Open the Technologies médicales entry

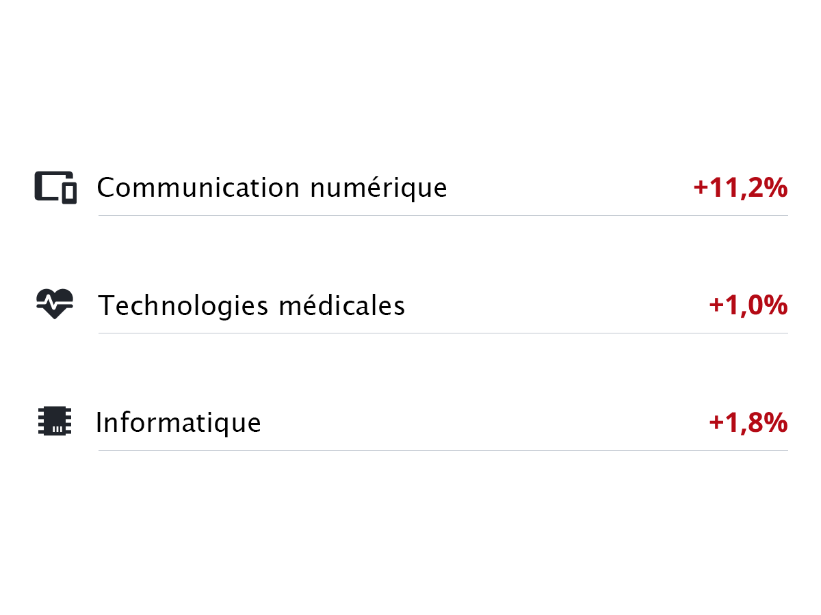click(x=252, y=305)
